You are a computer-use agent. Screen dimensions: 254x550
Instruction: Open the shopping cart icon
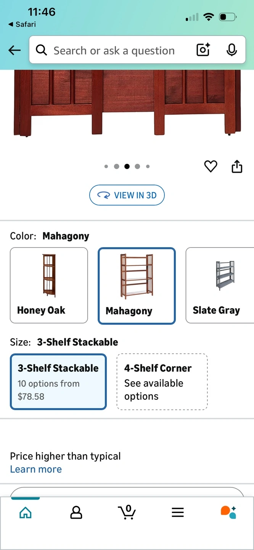pos(127,512)
